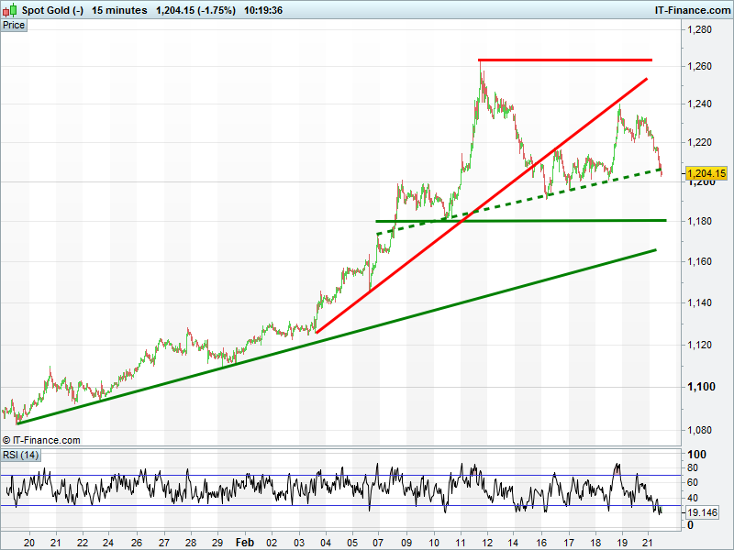
Task: Select the RSI (14) indicator label
Action: 20,455
